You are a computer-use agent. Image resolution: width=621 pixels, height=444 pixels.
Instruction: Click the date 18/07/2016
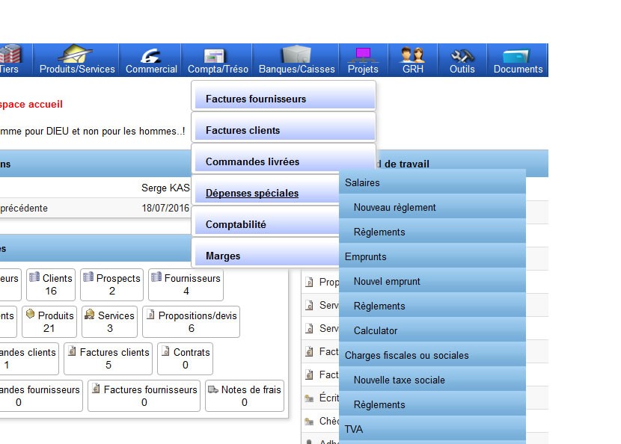(x=165, y=208)
